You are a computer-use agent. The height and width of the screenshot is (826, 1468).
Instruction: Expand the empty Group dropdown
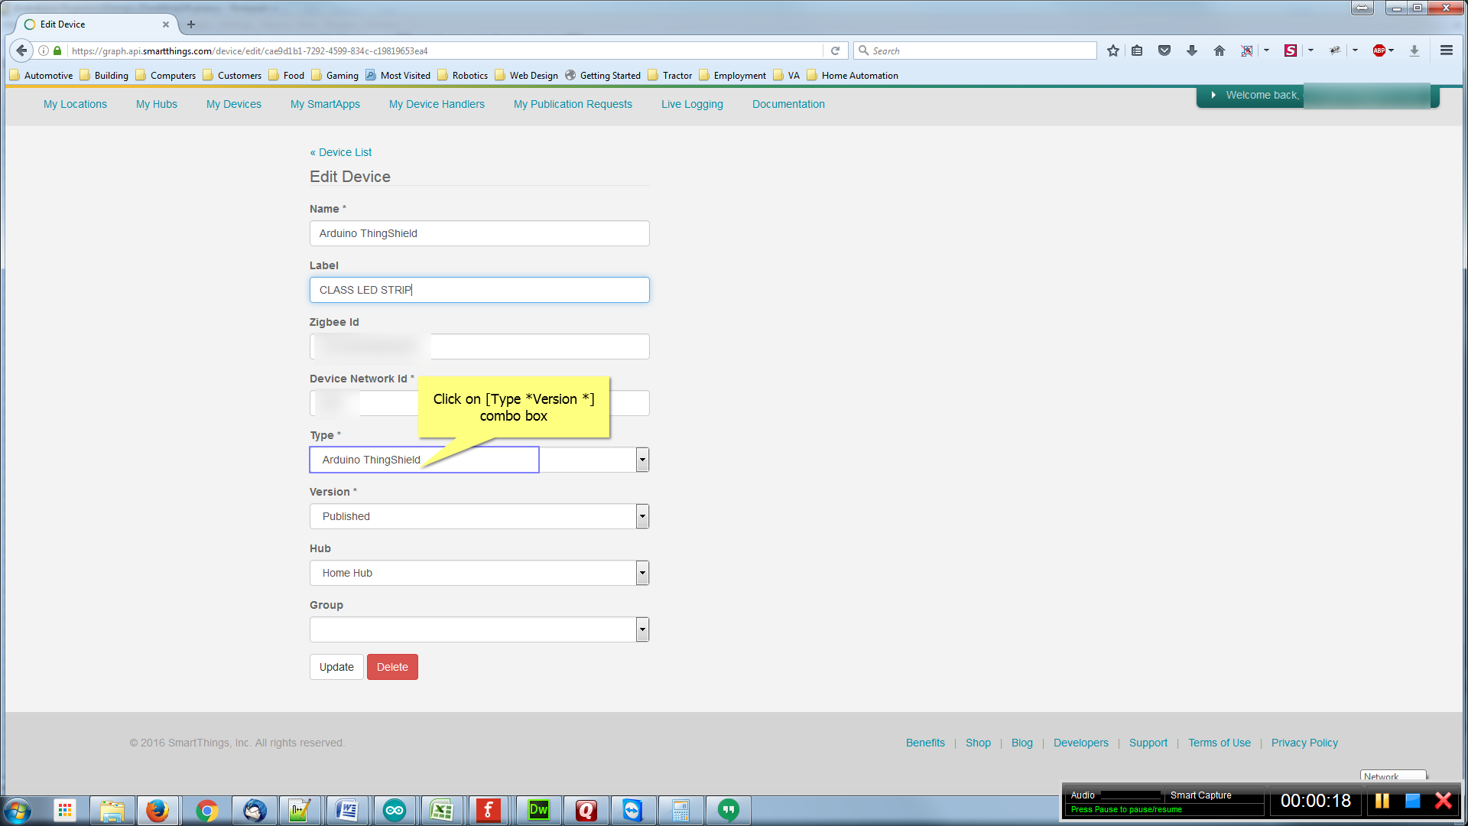pyautogui.click(x=642, y=629)
